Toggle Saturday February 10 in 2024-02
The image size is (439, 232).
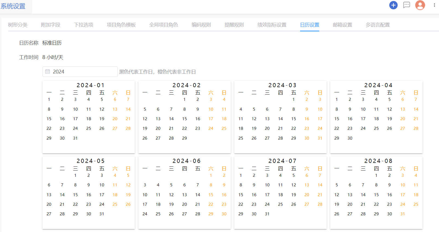pos(211,109)
